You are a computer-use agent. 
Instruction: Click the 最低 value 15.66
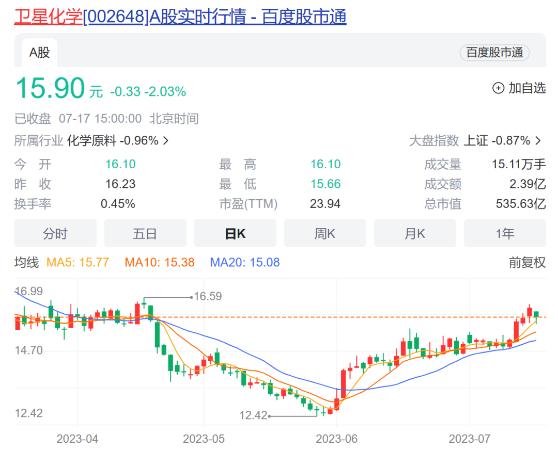tap(326, 184)
